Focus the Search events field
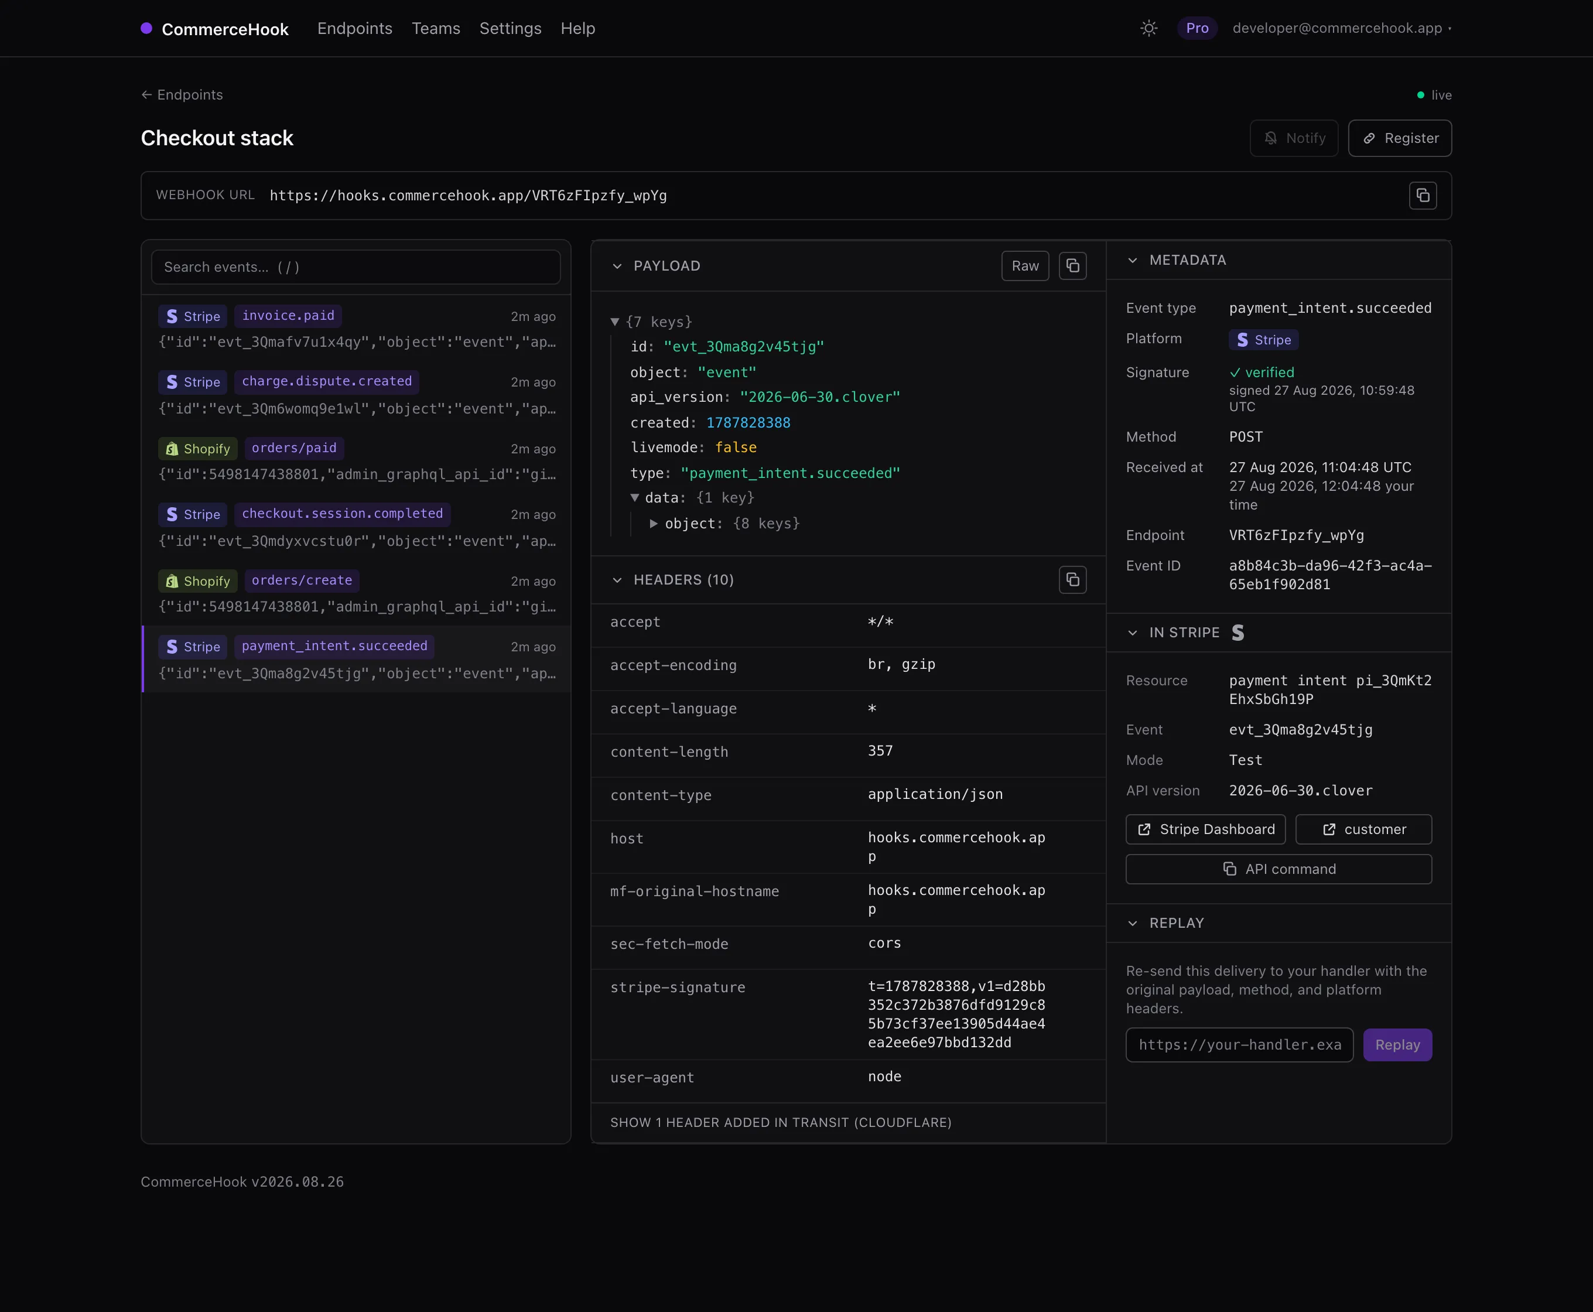The width and height of the screenshot is (1593, 1312). click(x=356, y=266)
